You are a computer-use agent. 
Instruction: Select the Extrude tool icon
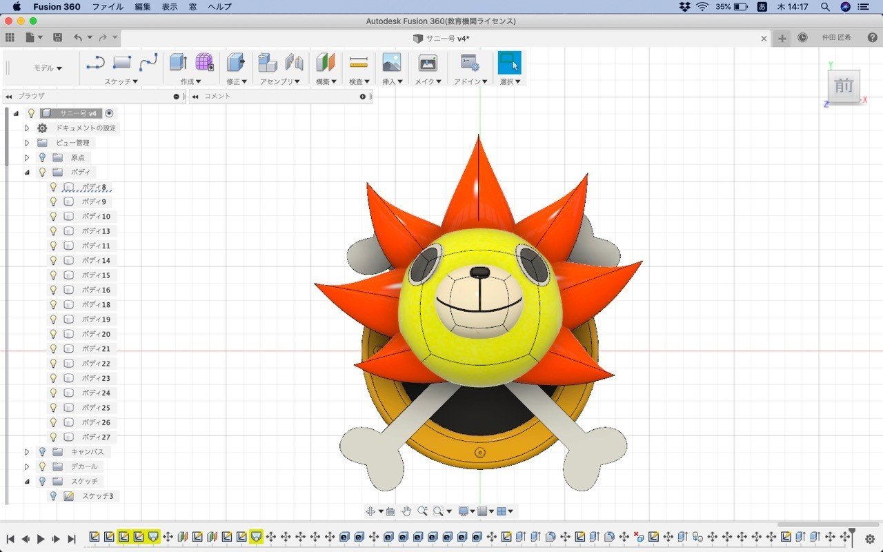click(178, 62)
